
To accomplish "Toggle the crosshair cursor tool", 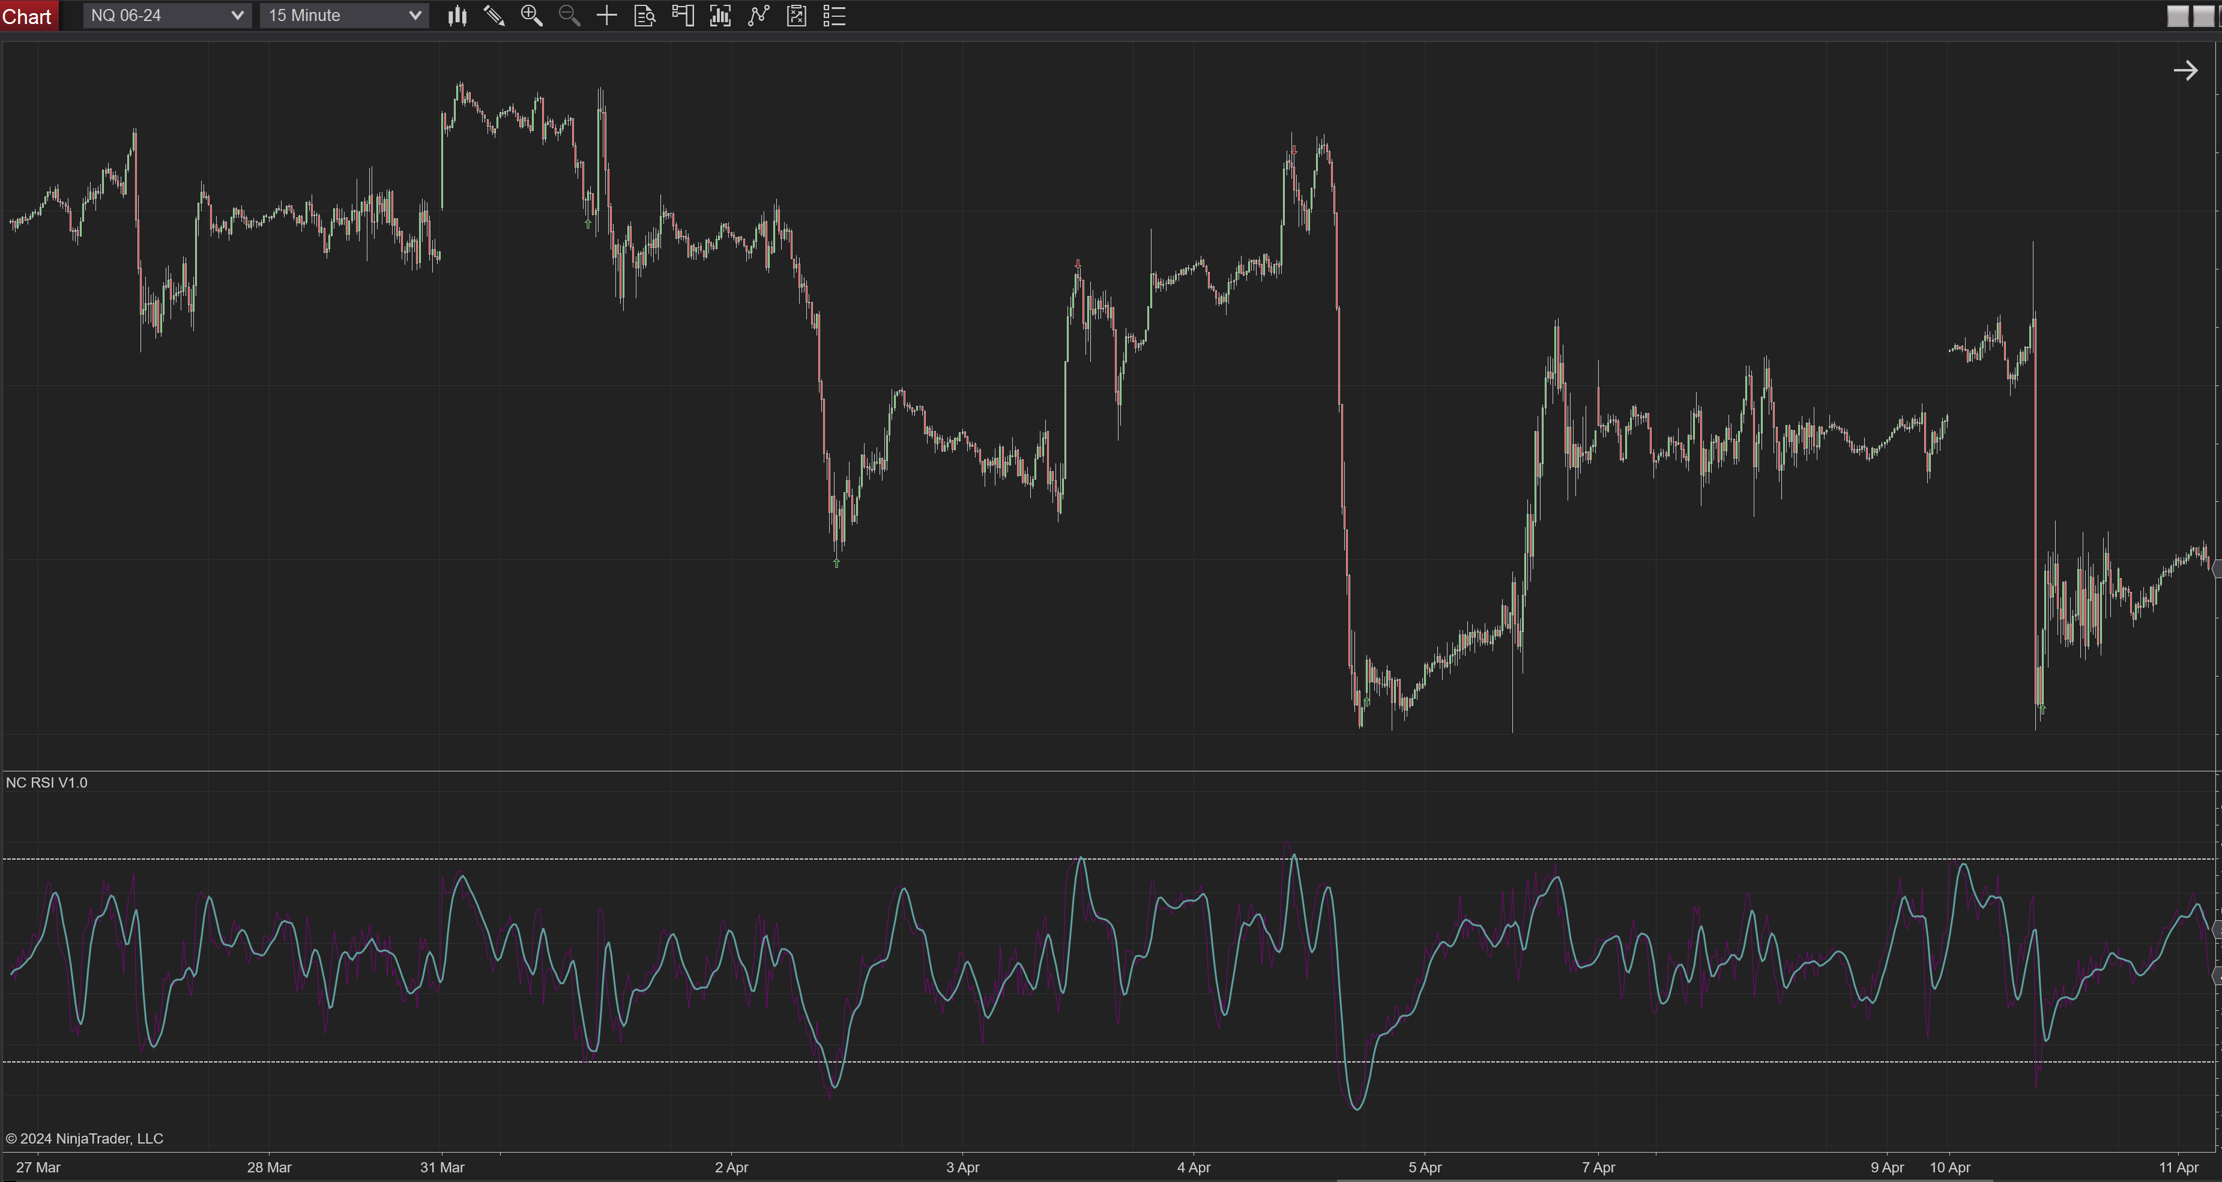I will pyautogui.click(x=606, y=16).
